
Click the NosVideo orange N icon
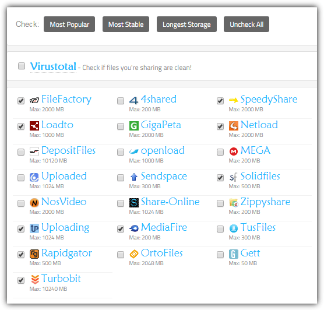point(34,203)
